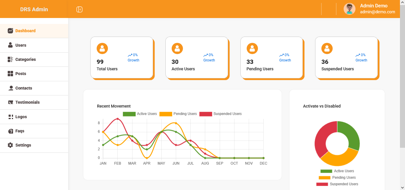Collapse the sidebar with the toggle icon
Image resolution: width=405 pixels, height=190 pixels.
coord(79,9)
